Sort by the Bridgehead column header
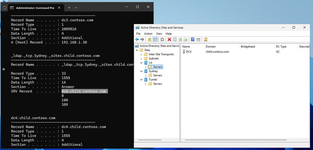This screenshot has width=313, height=150. [257, 46]
